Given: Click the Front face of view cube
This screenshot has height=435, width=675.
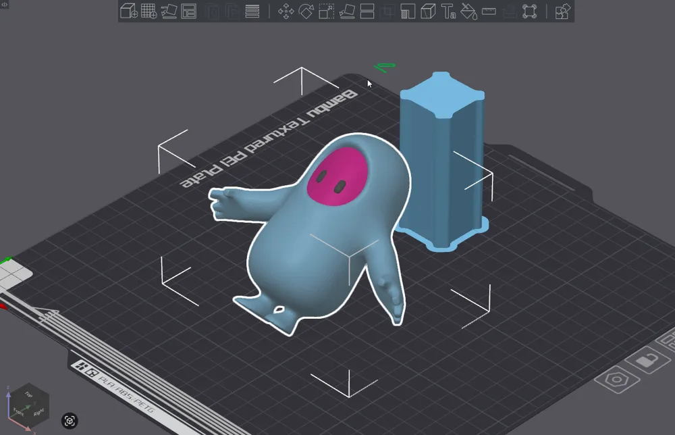Looking at the screenshot, I should (19, 411).
